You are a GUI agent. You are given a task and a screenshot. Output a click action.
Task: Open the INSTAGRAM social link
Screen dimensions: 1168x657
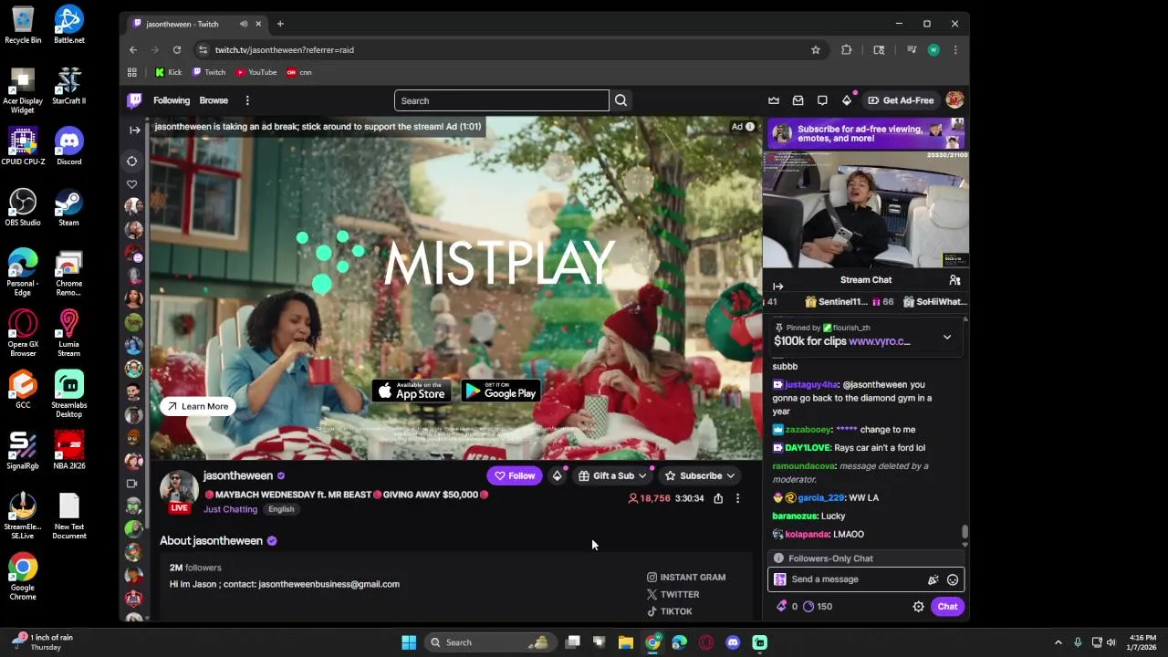(x=686, y=578)
